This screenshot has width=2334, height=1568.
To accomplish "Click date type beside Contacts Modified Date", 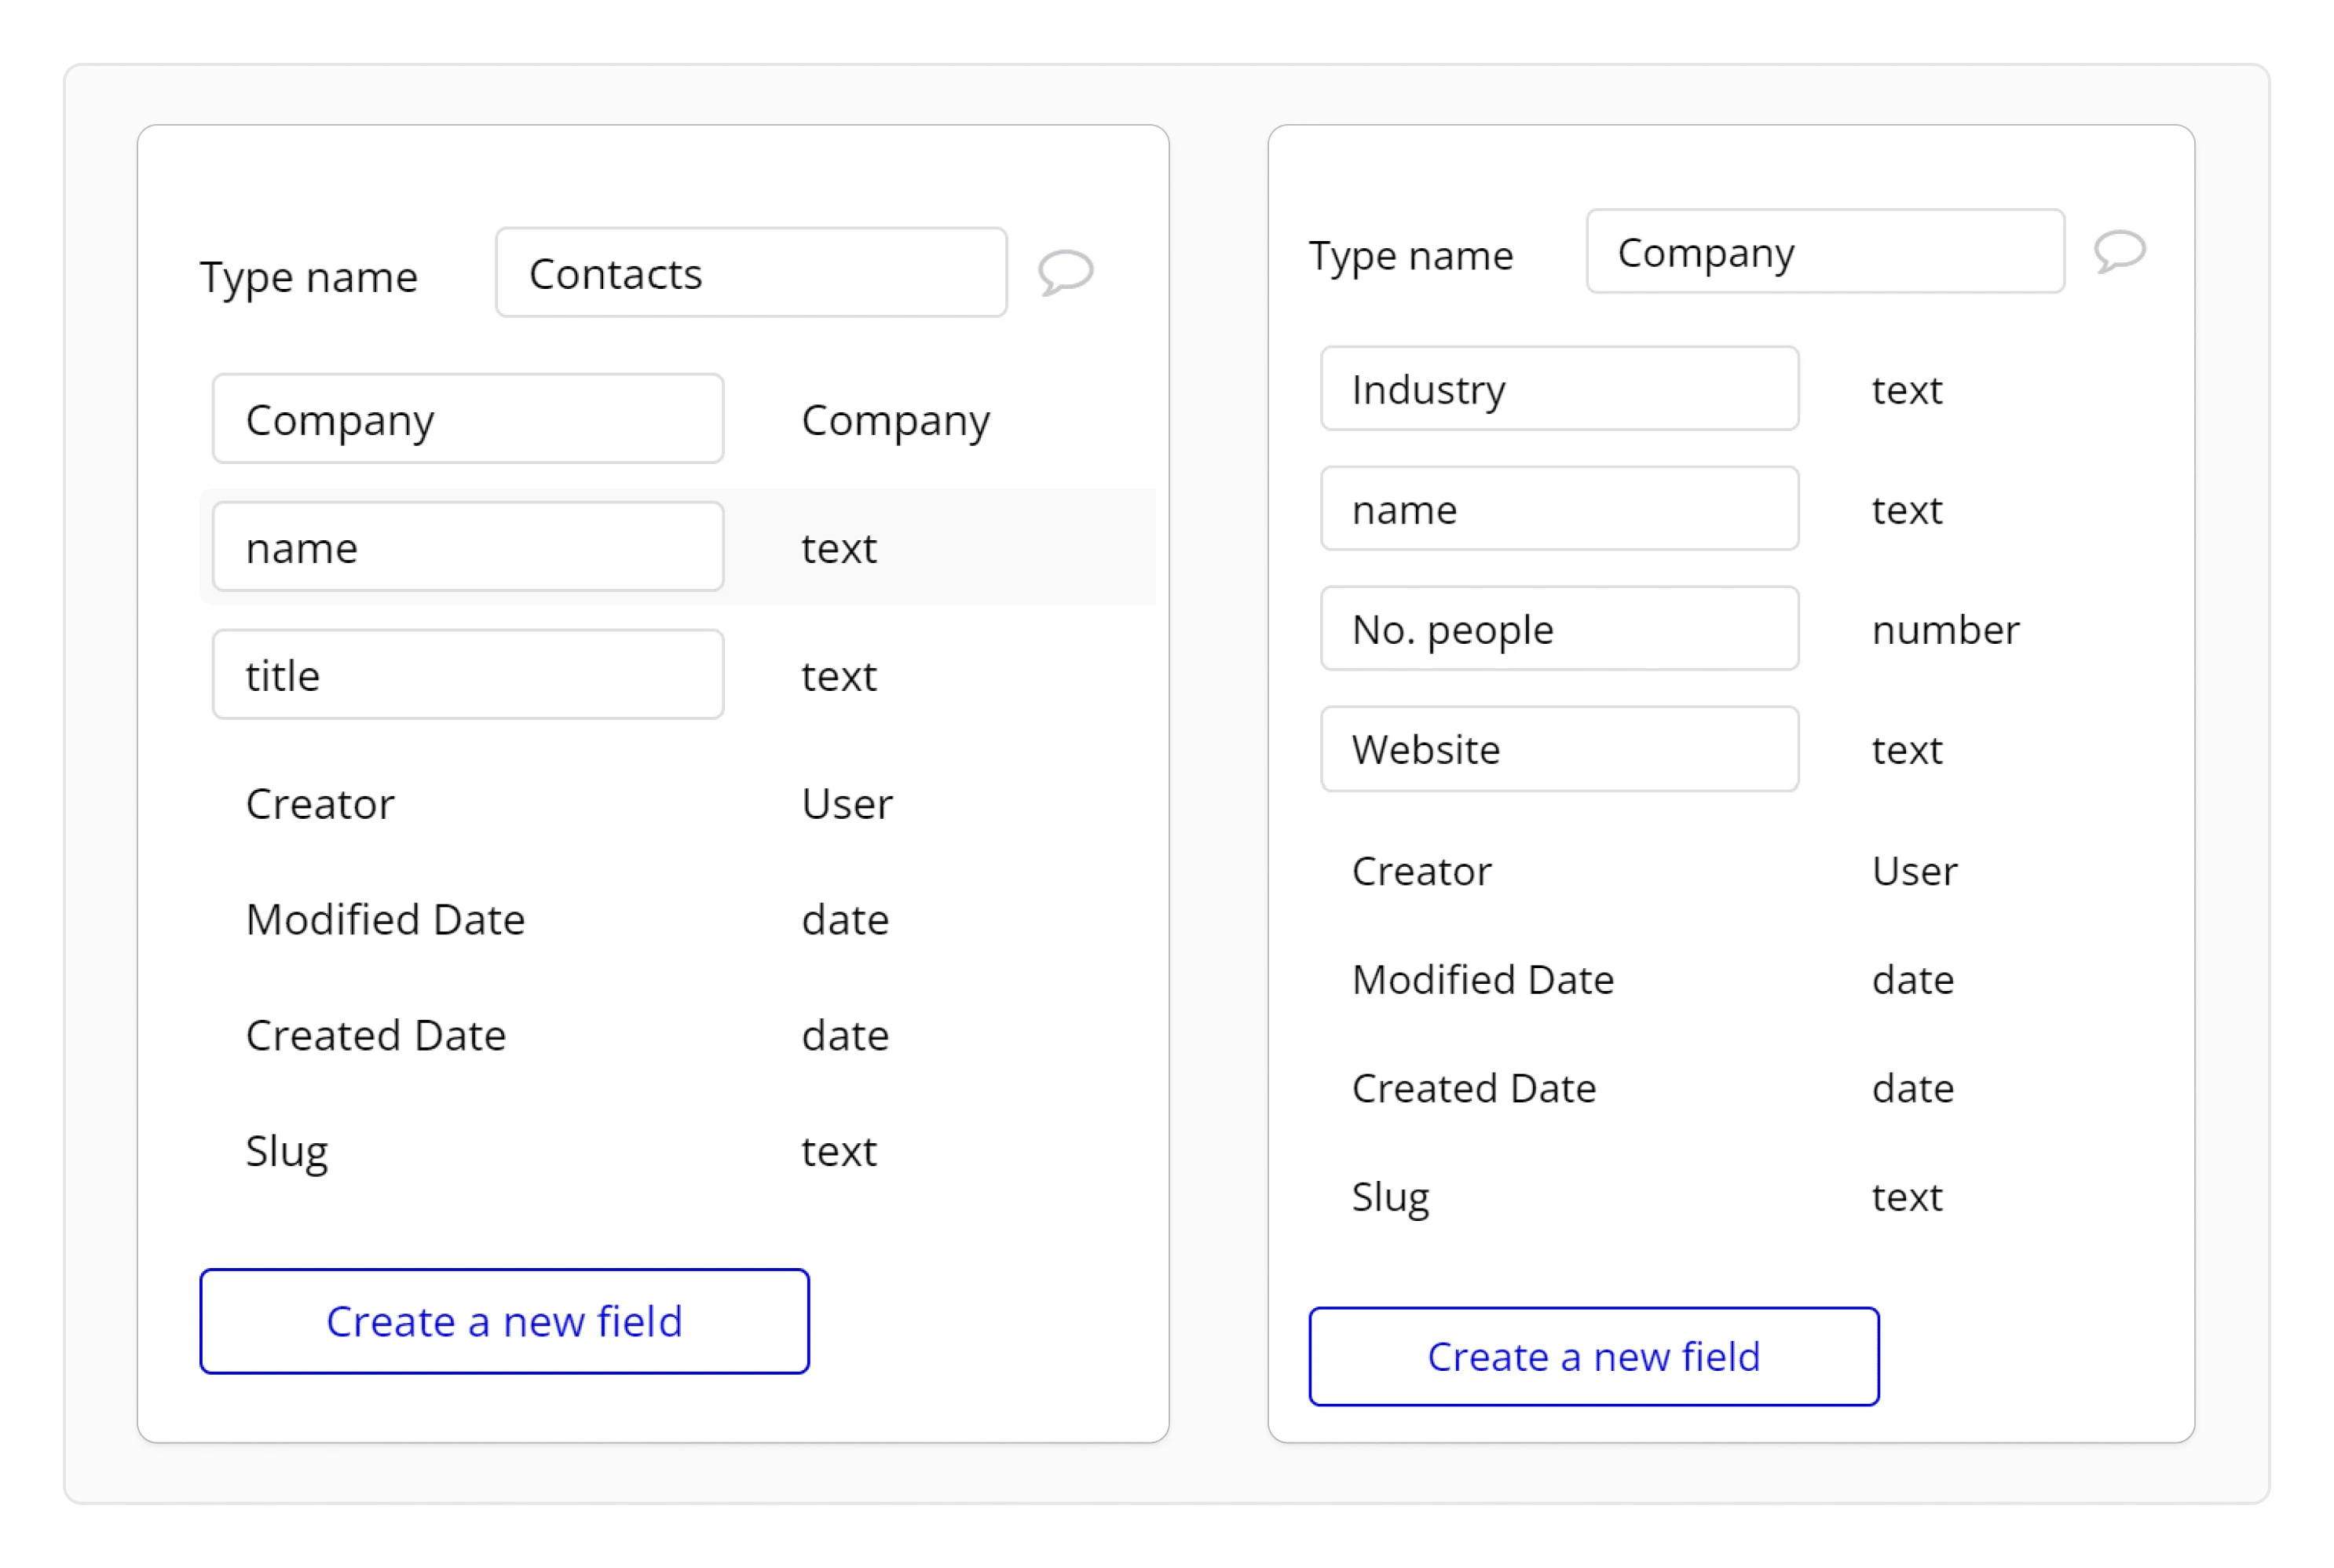I will [x=845, y=919].
